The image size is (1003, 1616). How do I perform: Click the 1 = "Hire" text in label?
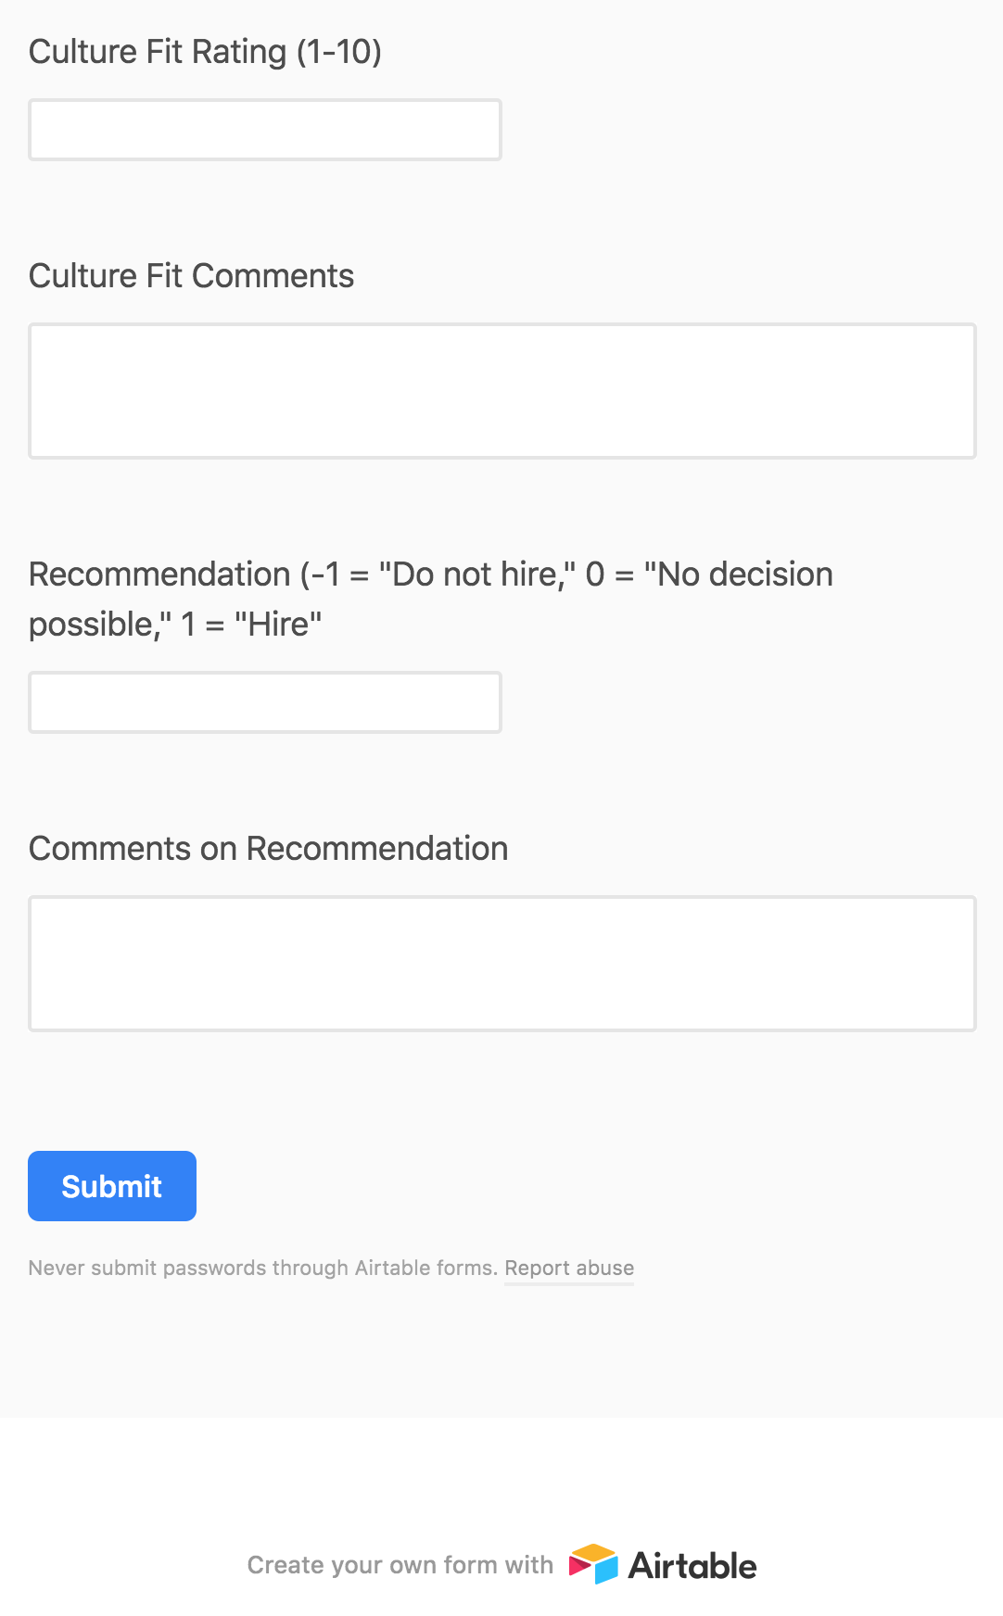click(x=251, y=625)
